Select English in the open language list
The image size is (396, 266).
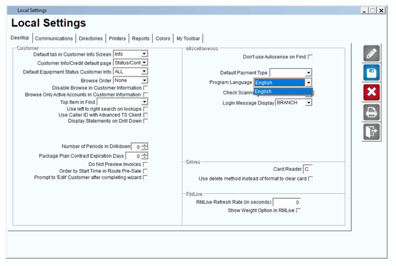click(284, 92)
